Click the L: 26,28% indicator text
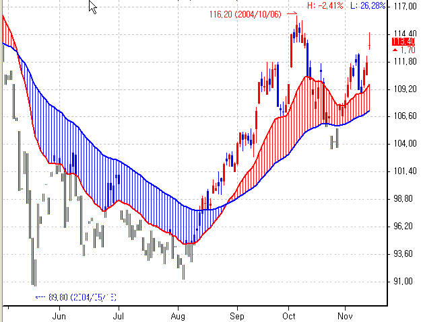The image size is (421, 322). 369,5
